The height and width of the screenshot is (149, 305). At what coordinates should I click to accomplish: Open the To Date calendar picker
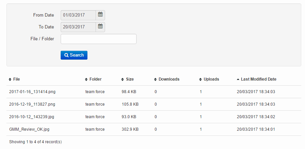click(x=100, y=27)
